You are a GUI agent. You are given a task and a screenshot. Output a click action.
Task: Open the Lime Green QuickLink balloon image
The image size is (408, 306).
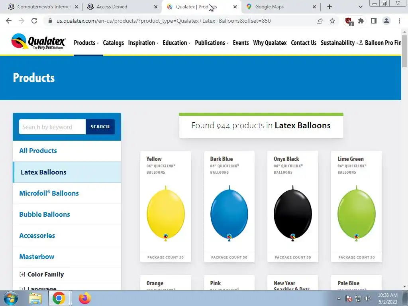(x=357, y=214)
